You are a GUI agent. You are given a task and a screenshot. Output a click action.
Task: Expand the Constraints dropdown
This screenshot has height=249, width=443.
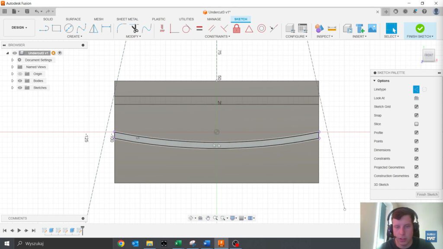tap(218, 36)
